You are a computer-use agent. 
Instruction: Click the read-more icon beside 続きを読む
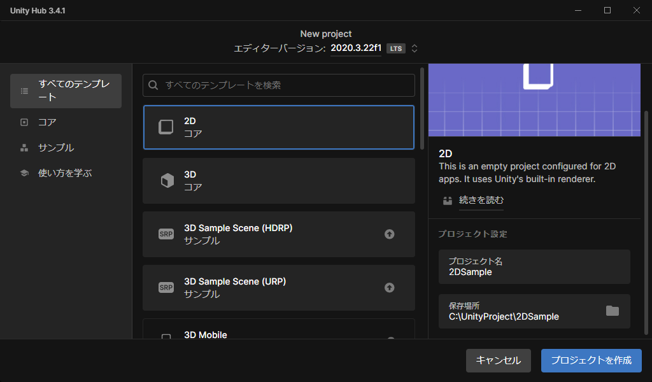click(x=448, y=201)
